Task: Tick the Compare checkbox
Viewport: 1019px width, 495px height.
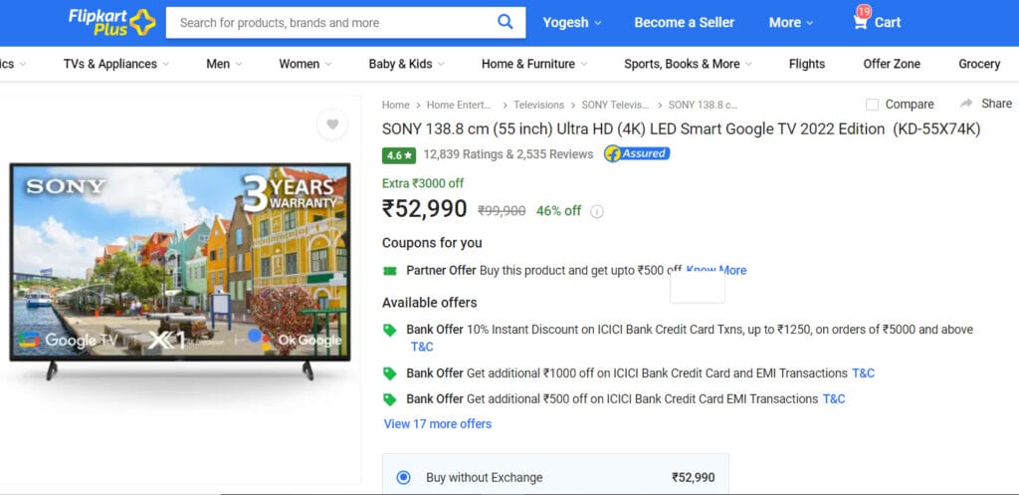Action: (872, 105)
